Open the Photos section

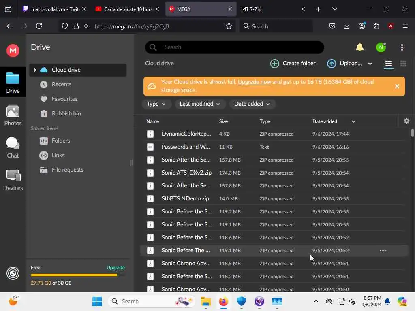click(x=13, y=115)
